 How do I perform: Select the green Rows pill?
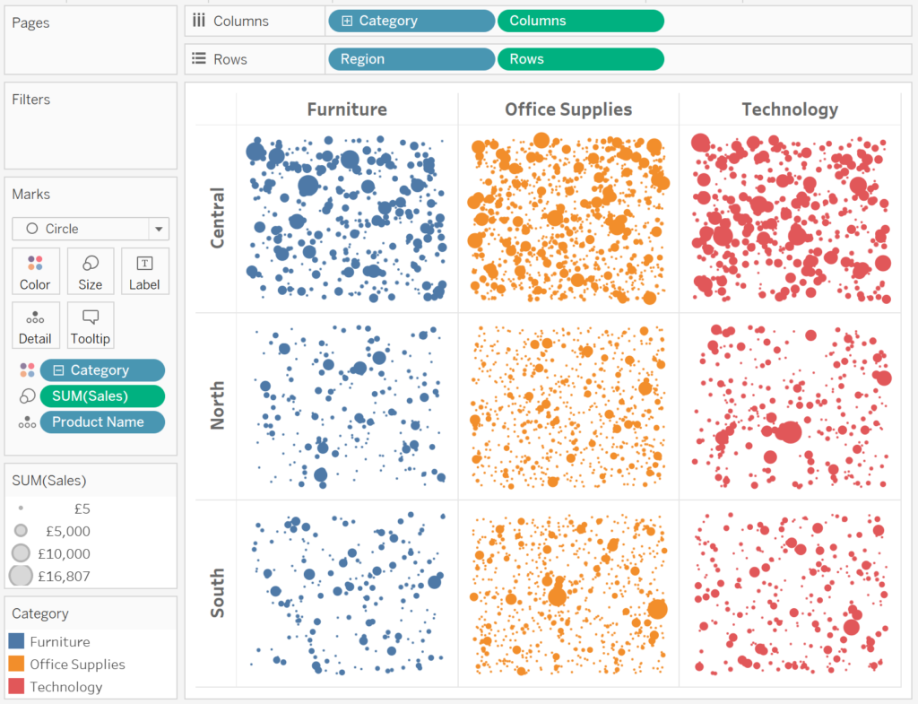coord(581,59)
